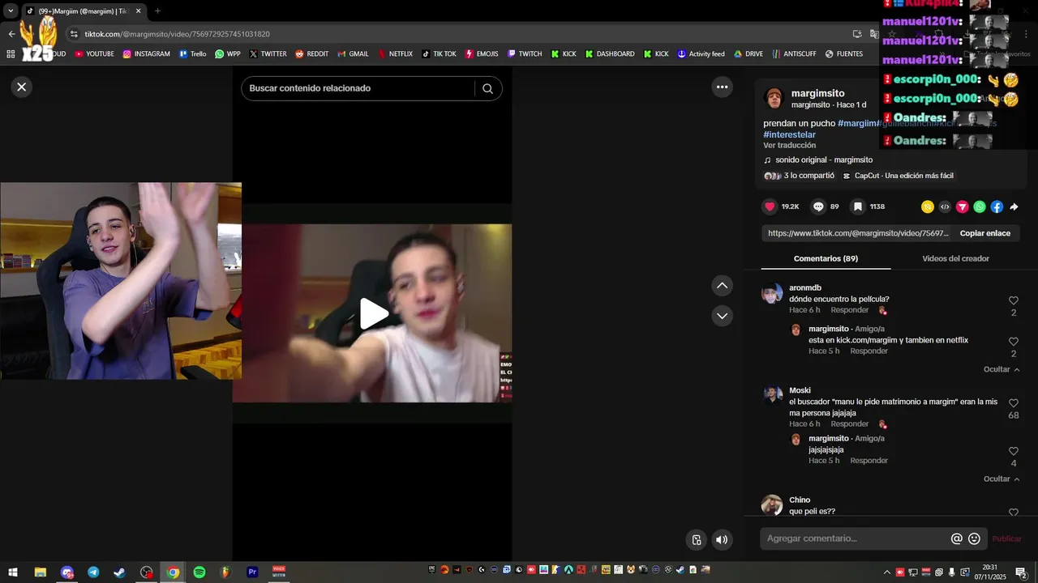Collapse replies under aronmdb's comment
This screenshot has height=583, width=1038.
click(x=1002, y=369)
